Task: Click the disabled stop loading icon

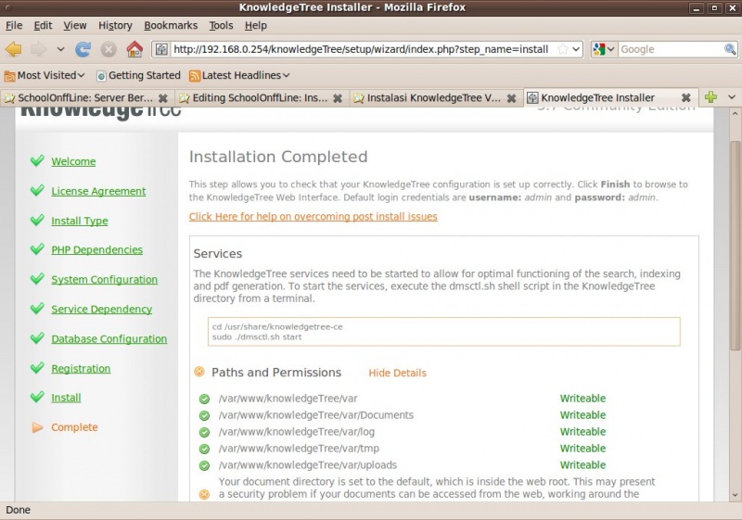Action: (x=109, y=49)
